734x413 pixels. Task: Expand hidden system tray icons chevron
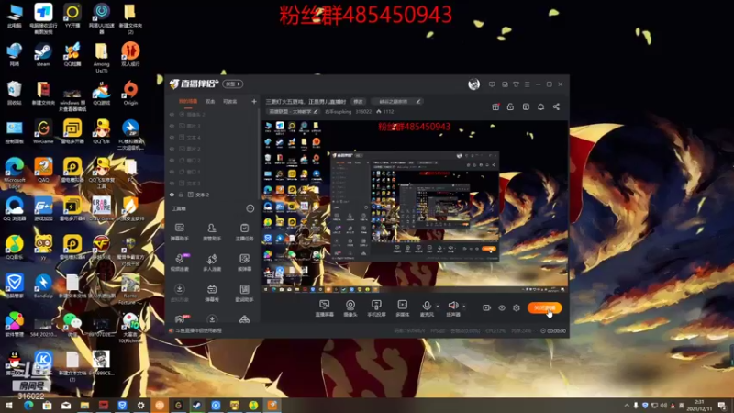pos(627,405)
